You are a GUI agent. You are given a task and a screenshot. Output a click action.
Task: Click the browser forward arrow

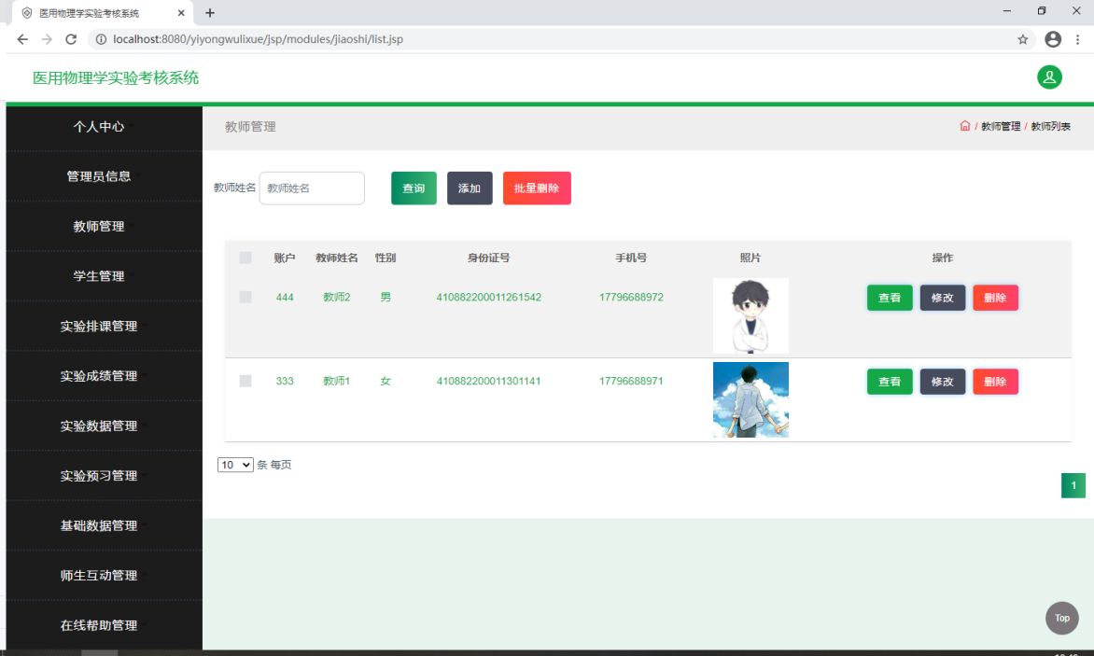click(x=47, y=39)
